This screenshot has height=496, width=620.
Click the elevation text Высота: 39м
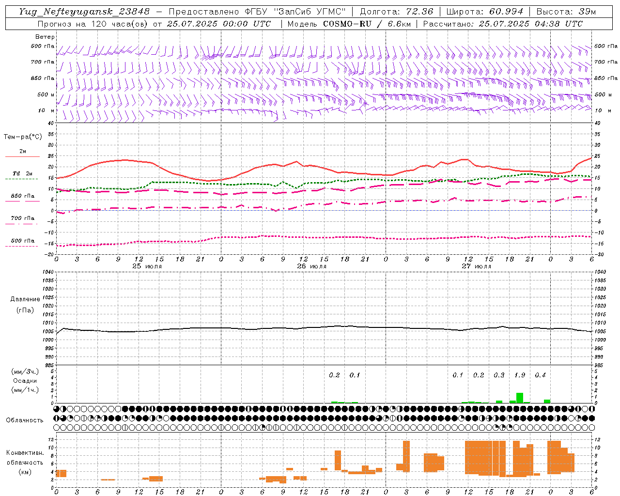point(566,12)
